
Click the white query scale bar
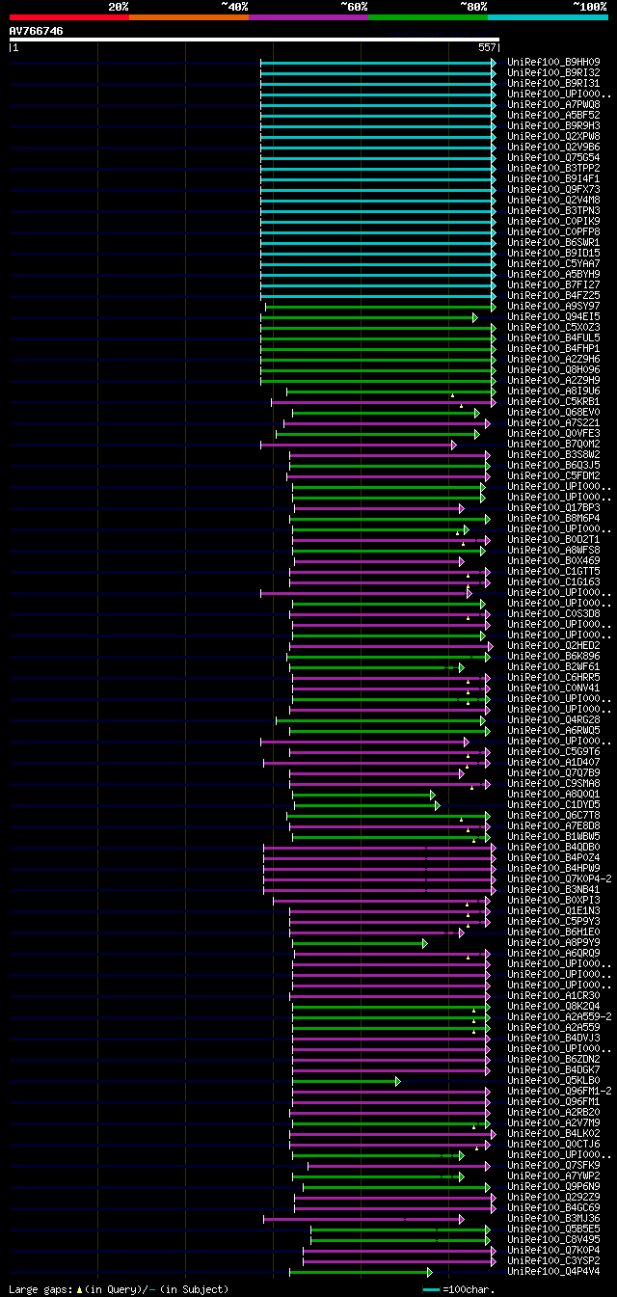[x=254, y=40]
